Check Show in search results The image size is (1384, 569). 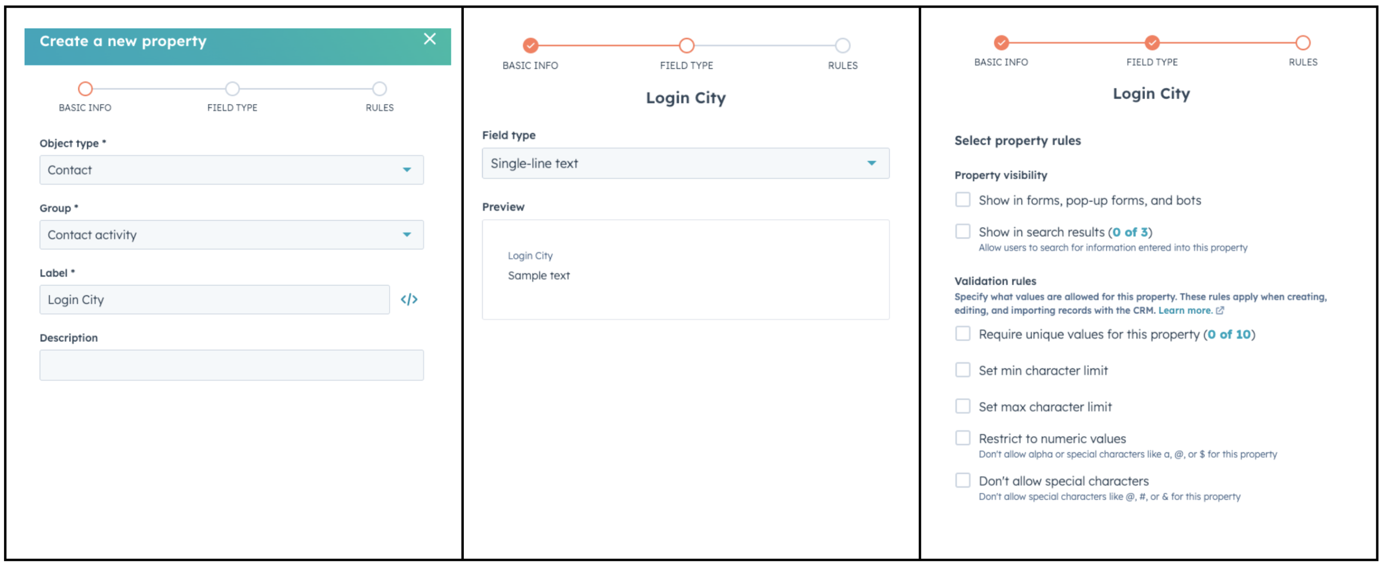click(x=962, y=232)
